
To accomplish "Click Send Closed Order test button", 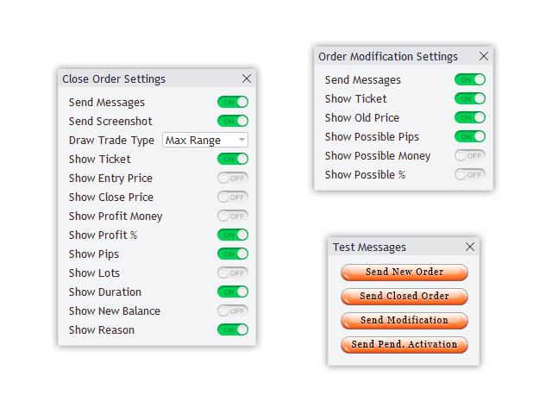I will click(405, 296).
